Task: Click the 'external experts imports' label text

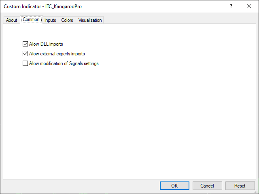Action: [x=62, y=54]
